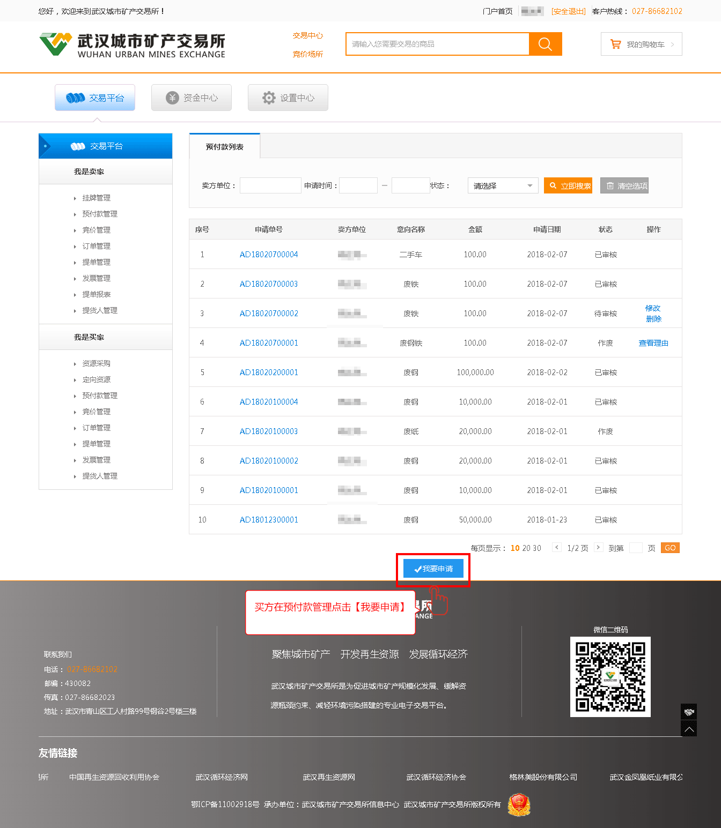Screen dimensions: 721x828
Task: Click the 立即搜索 button
Action: [568, 186]
